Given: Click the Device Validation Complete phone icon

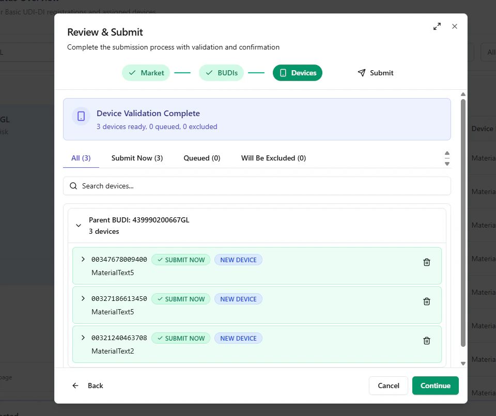Looking at the screenshot, I should pos(81,116).
